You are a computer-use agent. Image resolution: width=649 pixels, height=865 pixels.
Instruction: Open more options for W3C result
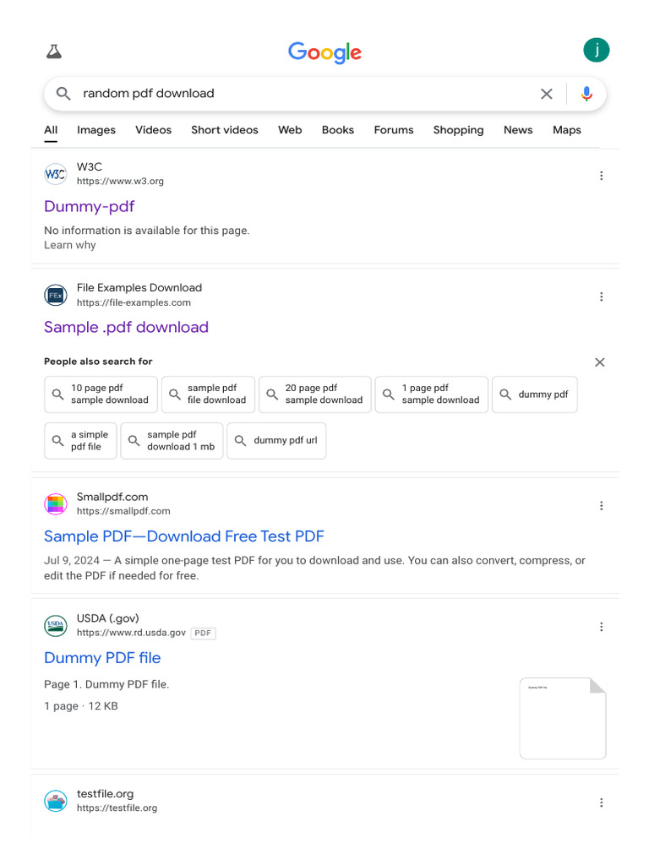tap(601, 176)
